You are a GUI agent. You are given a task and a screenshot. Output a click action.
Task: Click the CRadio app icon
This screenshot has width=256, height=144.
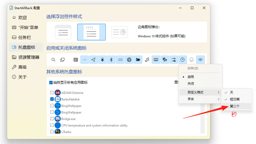coord(58,131)
